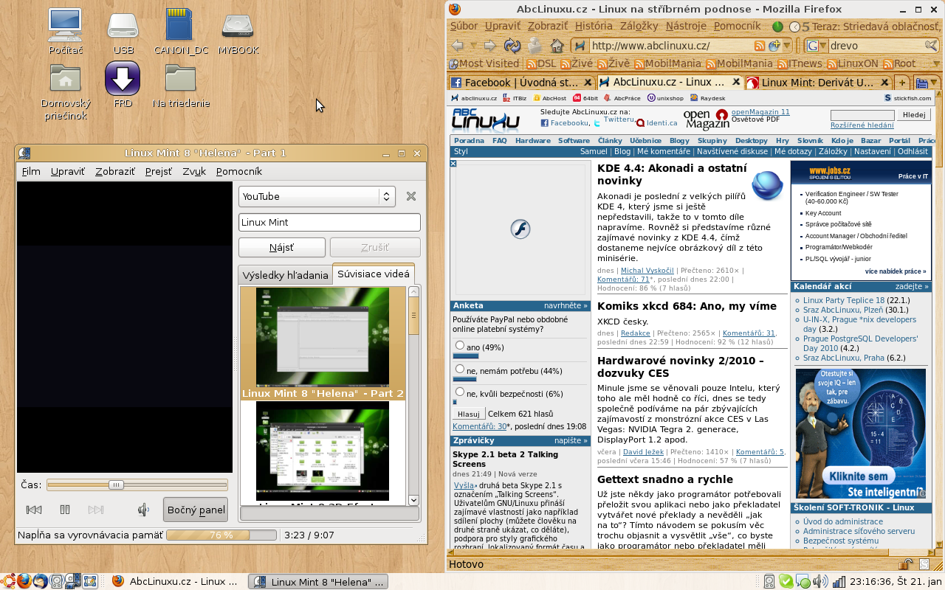The height and width of the screenshot is (590, 945).
Task: Open the Film menu in Totem
Action: pyautogui.click(x=31, y=171)
